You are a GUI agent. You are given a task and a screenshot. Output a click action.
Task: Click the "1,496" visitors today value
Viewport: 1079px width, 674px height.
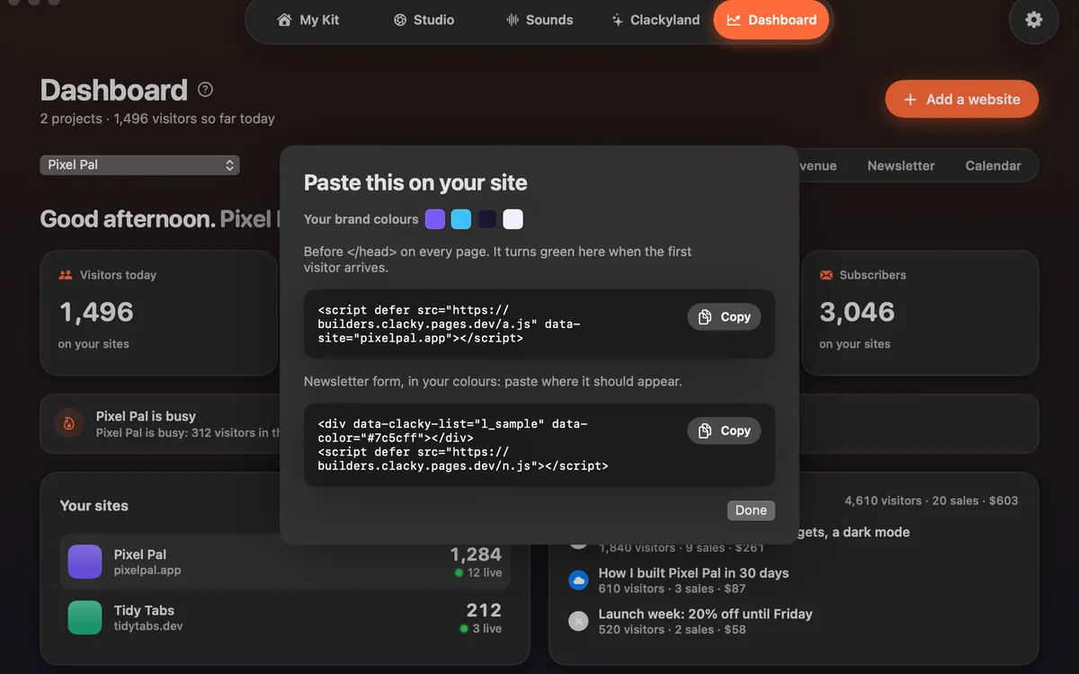click(x=96, y=312)
